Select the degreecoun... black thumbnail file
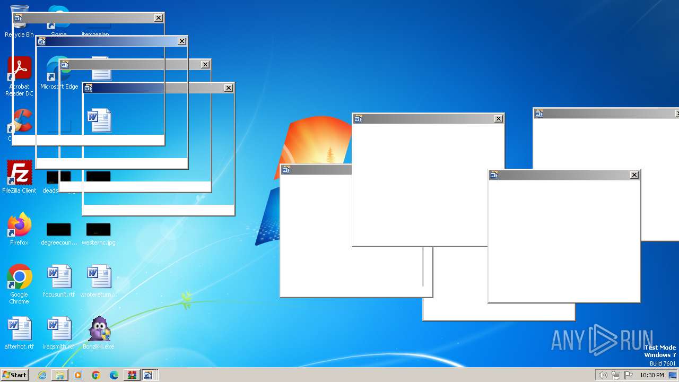This screenshot has height=382, width=679. click(59, 233)
